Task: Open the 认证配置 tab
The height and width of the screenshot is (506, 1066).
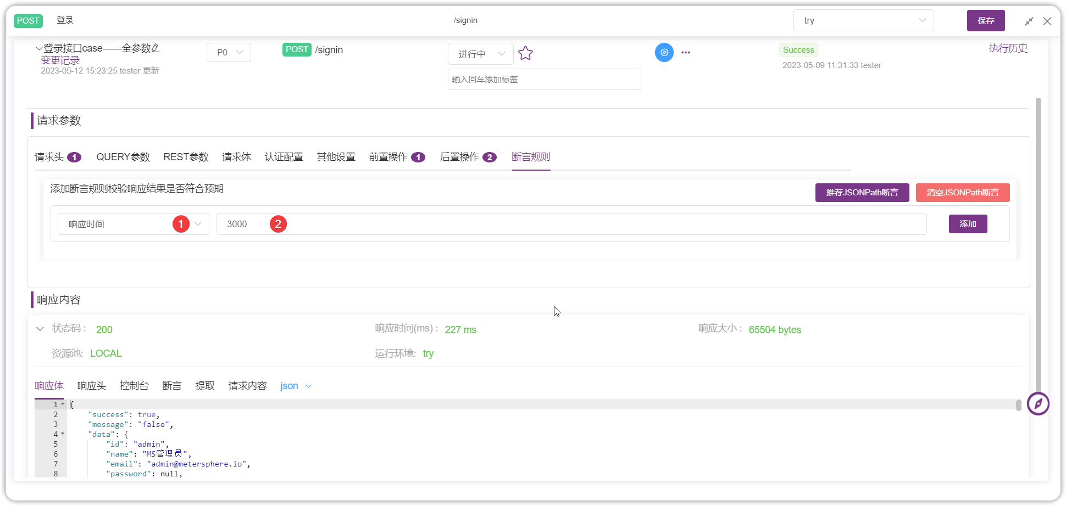Action: [284, 157]
